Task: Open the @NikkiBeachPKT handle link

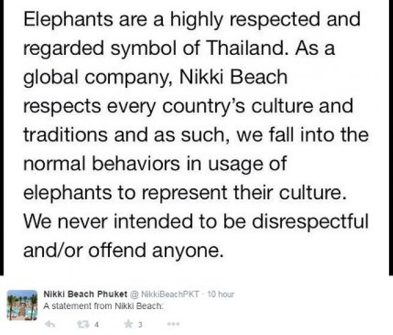Action: click(x=164, y=294)
